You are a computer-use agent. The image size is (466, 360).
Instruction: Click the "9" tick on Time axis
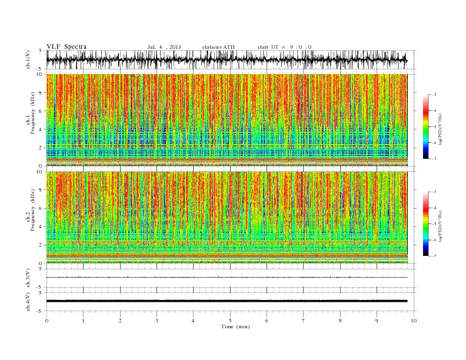[x=377, y=321]
